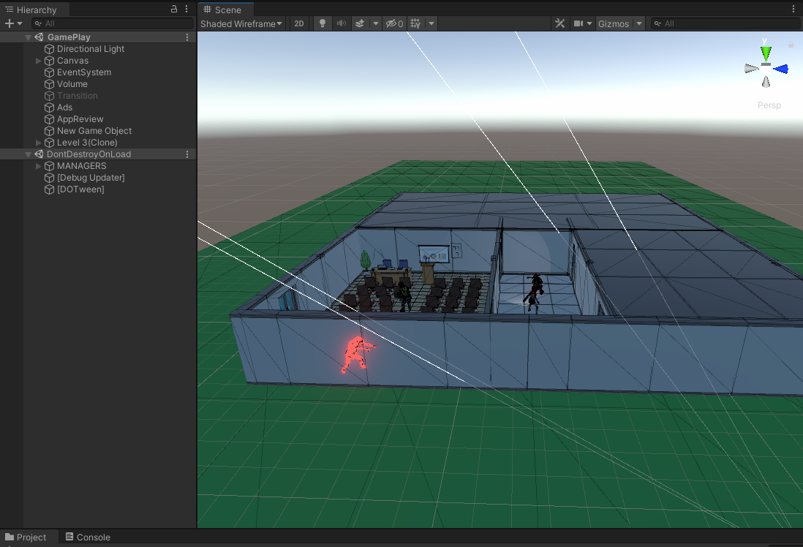This screenshot has height=547, width=803.
Task: Click green Y axis gizmo cone
Action: click(766, 53)
